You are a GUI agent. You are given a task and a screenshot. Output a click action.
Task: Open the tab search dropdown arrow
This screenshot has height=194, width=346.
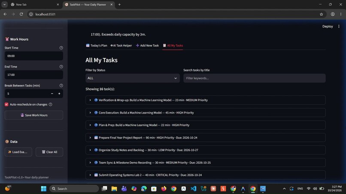coord(4,4)
